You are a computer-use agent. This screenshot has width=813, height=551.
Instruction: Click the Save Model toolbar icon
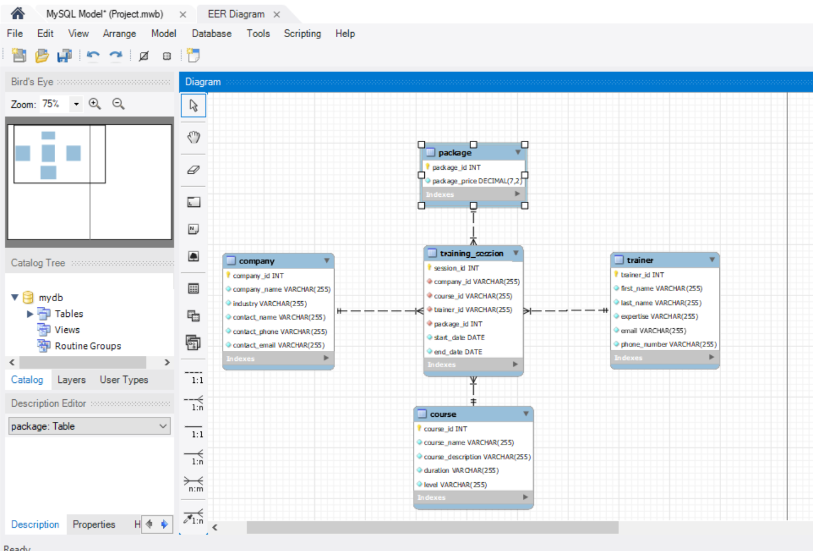pos(64,56)
